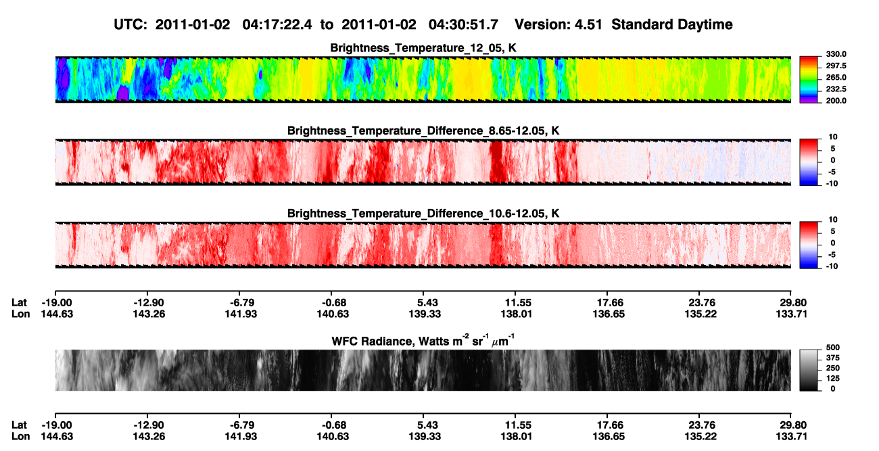Click the start time text '04:17:22.4' in title
This screenshot has height=451, width=879.
279,24
